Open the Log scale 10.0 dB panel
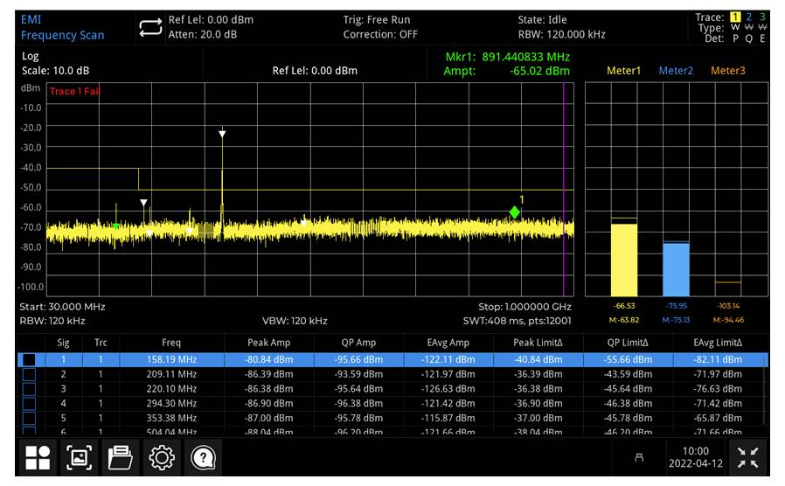The width and height of the screenshot is (785, 486). coord(54,64)
